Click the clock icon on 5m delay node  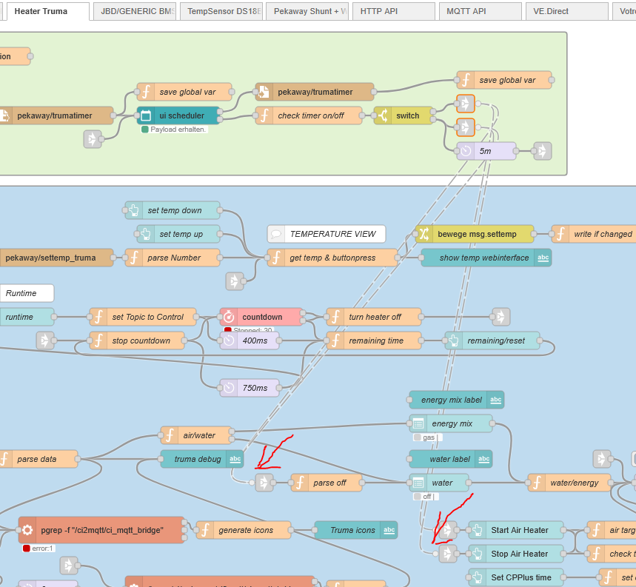coord(466,151)
